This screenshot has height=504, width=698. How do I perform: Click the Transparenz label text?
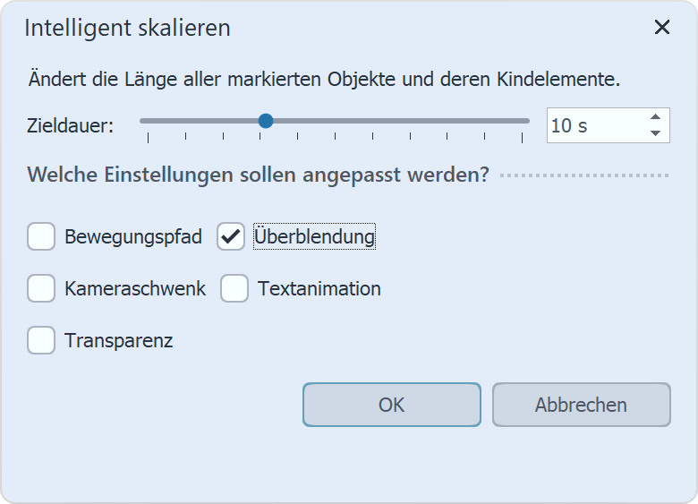pos(119,341)
